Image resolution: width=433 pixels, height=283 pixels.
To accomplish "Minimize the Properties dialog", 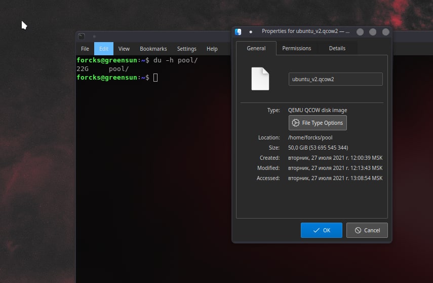I will [360, 32].
